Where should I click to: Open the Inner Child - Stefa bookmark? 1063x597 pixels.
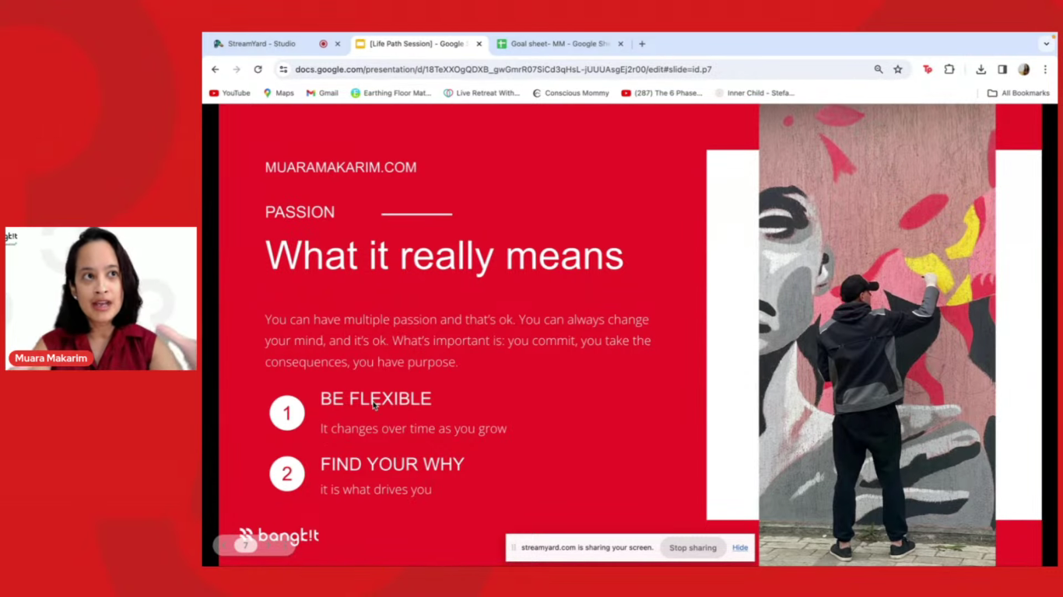(x=755, y=93)
